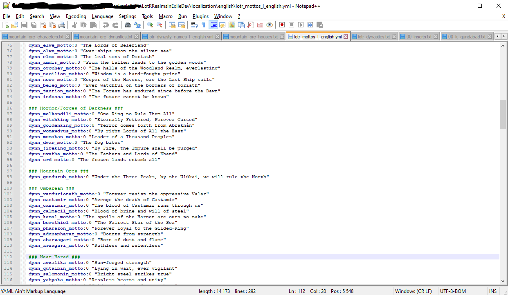
Task: Click run macro multiple times icon
Action: pyautogui.click(x=310, y=25)
